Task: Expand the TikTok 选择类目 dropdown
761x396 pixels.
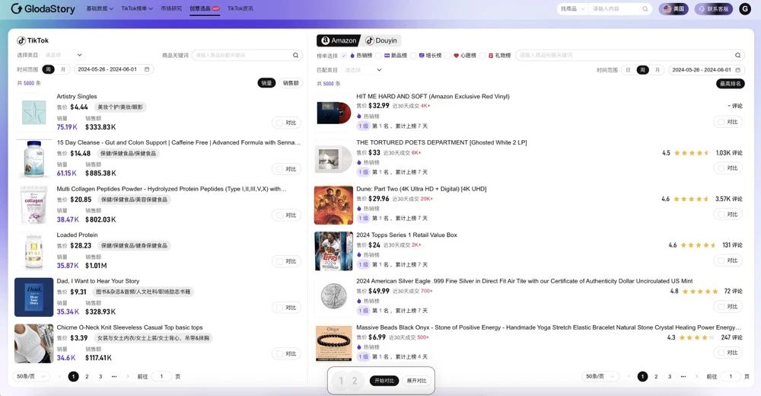Action: coord(63,56)
